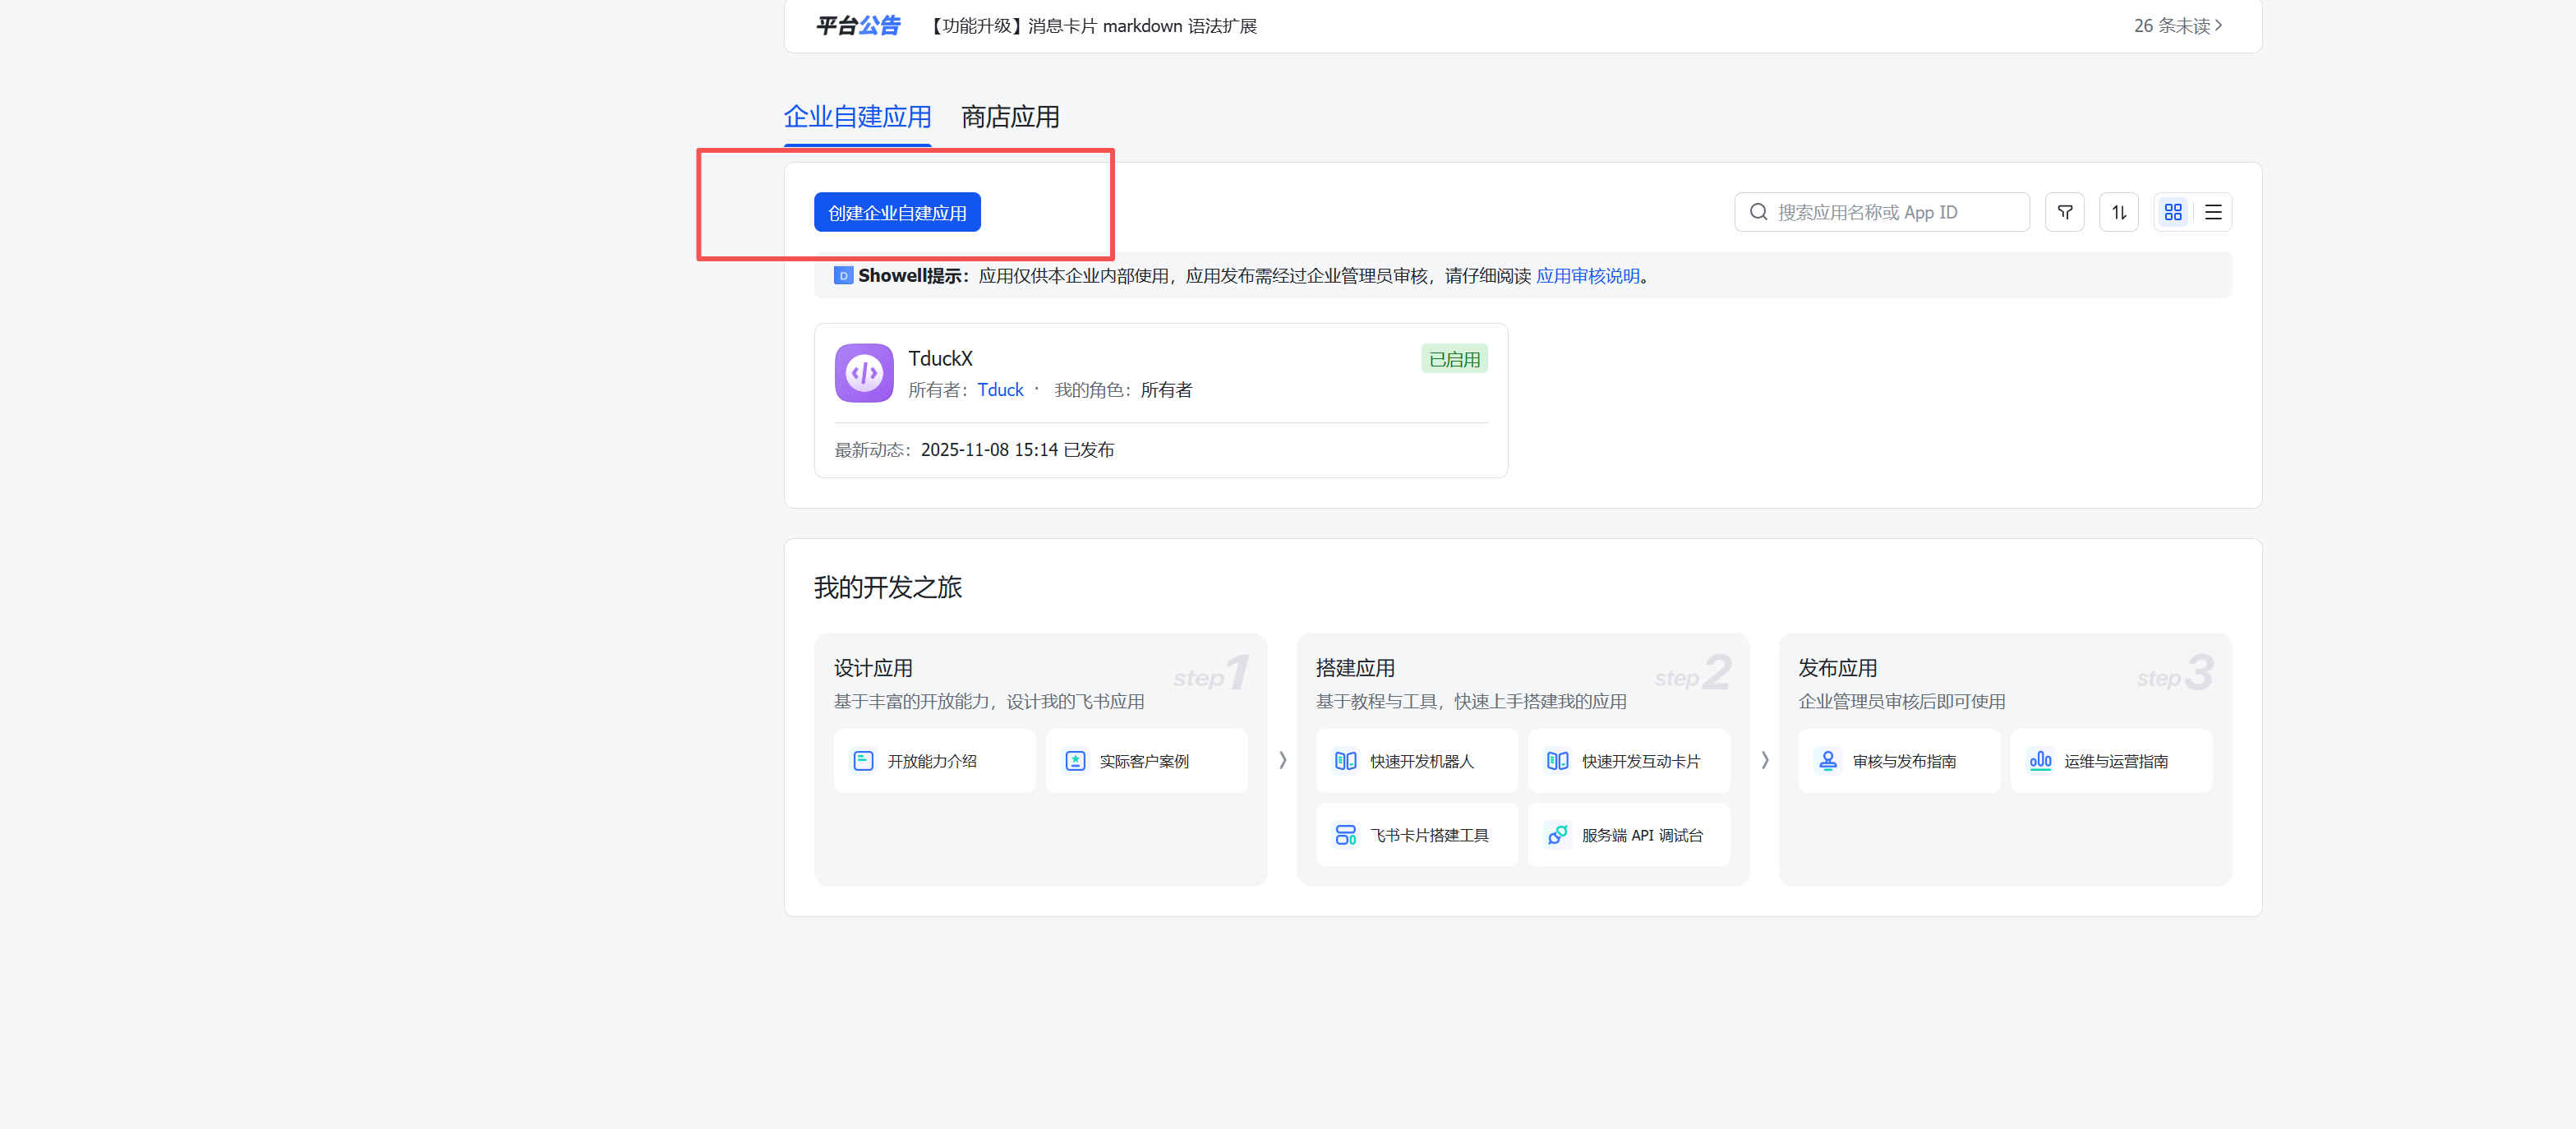The image size is (2576, 1129).
Task: Click the 搭建应用 step title
Action: point(1355,668)
